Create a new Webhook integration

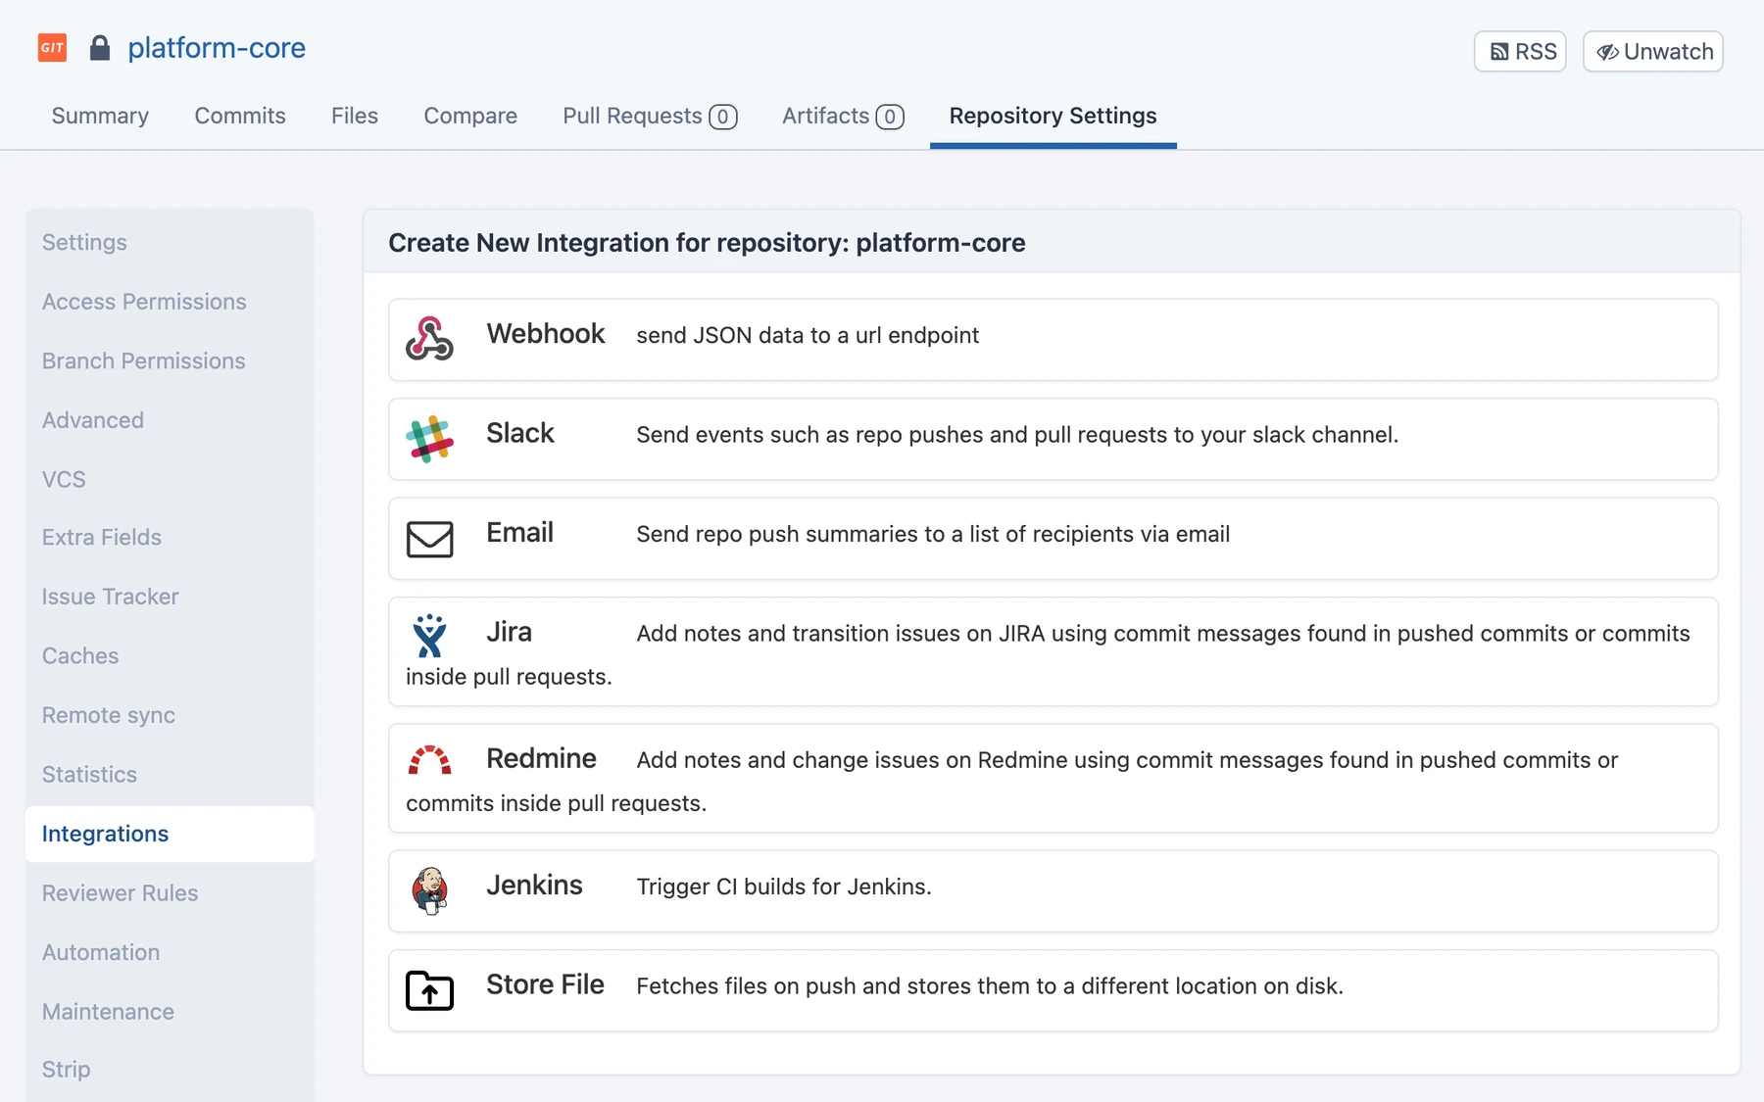(1053, 340)
